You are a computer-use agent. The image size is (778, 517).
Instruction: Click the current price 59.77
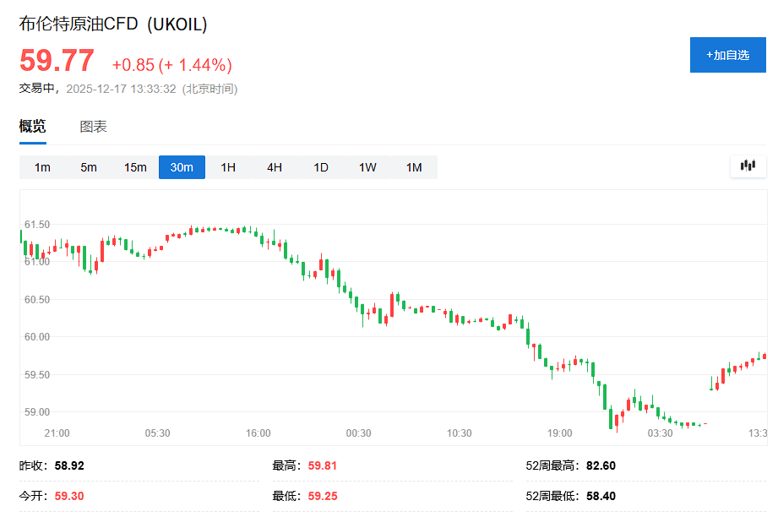pos(57,60)
